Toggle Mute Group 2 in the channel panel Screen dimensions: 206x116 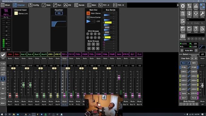[93, 44]
